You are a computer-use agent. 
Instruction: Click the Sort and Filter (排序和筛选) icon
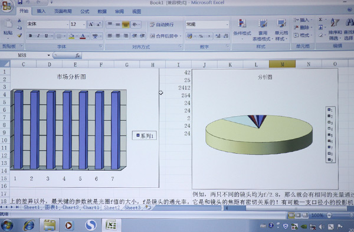point(335,29)
